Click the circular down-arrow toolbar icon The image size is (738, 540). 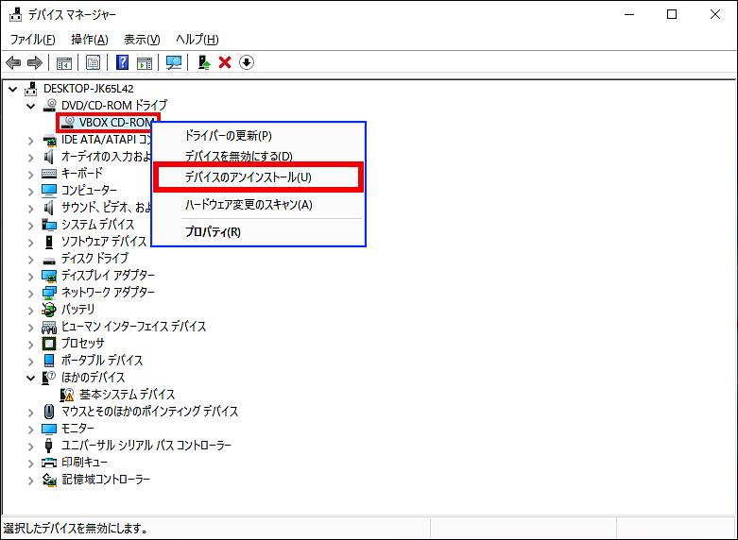247,62
